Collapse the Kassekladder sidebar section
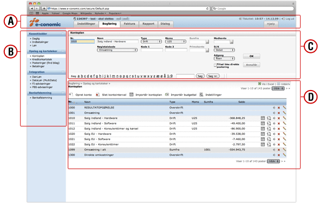 tap(63, 33)
